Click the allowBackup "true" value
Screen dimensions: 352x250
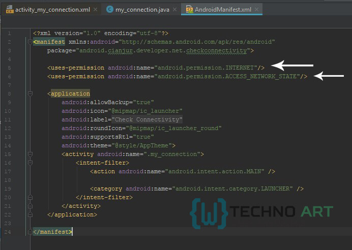(143, 102)
